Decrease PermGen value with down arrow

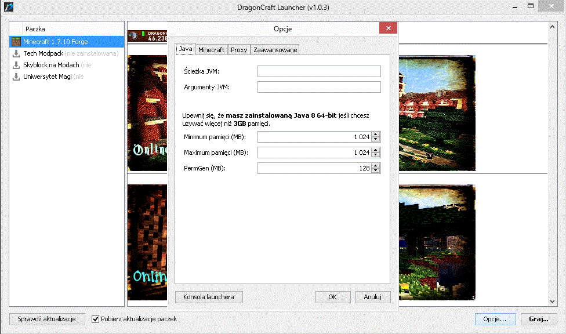click(x=376, y=171)
